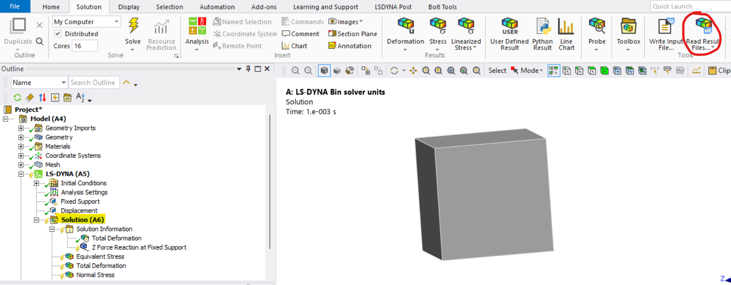Screen dimensions: 731x285
Task: Click the Search Outline input field
Action: (94, 83)
